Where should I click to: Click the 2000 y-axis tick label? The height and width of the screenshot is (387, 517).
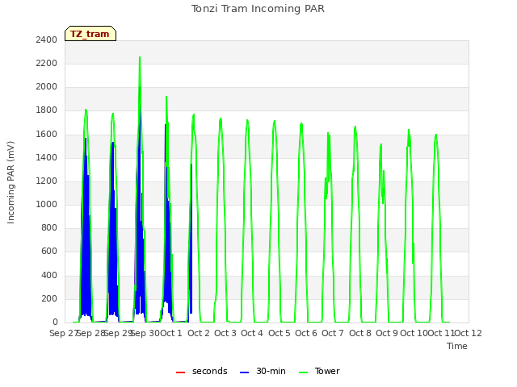click(47, 87)
